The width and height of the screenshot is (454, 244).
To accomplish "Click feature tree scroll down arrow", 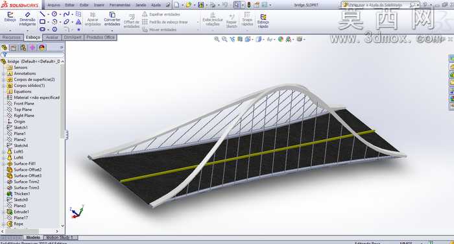I will click(62, 226).
